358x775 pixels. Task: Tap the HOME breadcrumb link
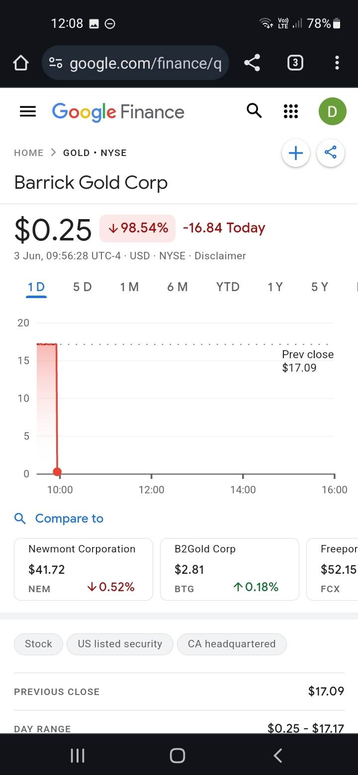click(29, 153)
